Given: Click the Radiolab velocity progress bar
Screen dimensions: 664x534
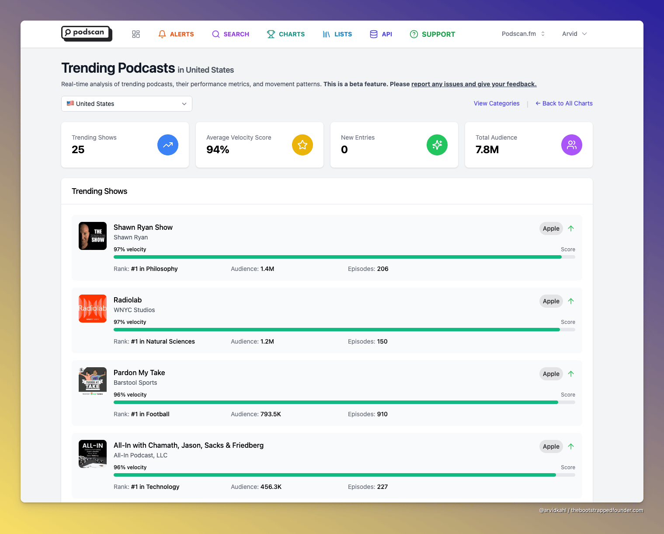Looking at the screenshot, I should [x=344, y=330].
